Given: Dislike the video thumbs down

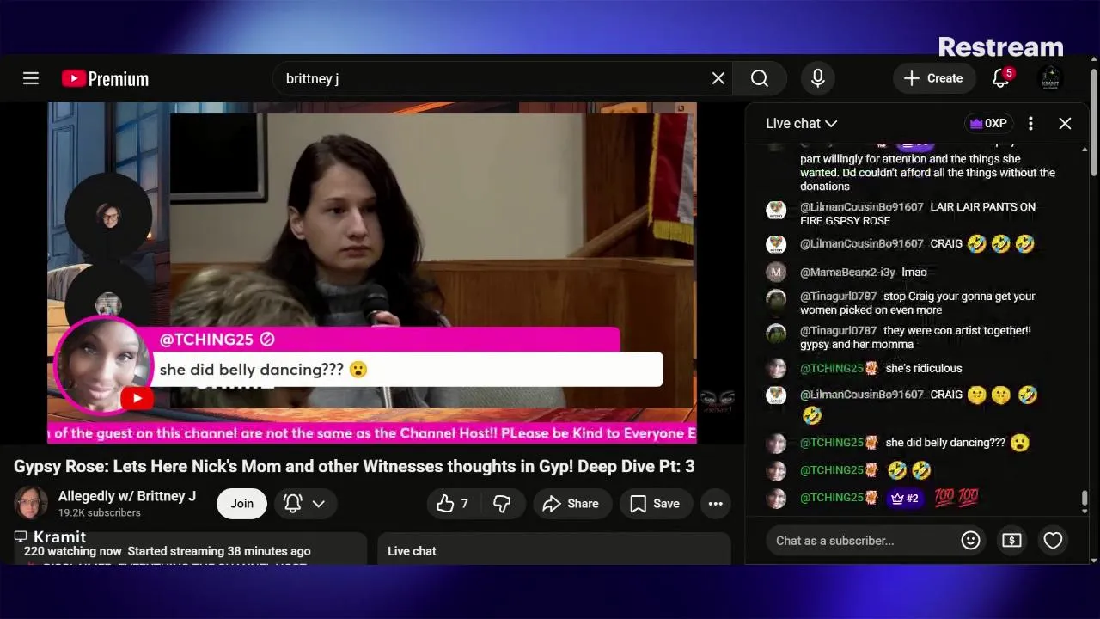Looking at the screenshot, I should pos(502,504).
